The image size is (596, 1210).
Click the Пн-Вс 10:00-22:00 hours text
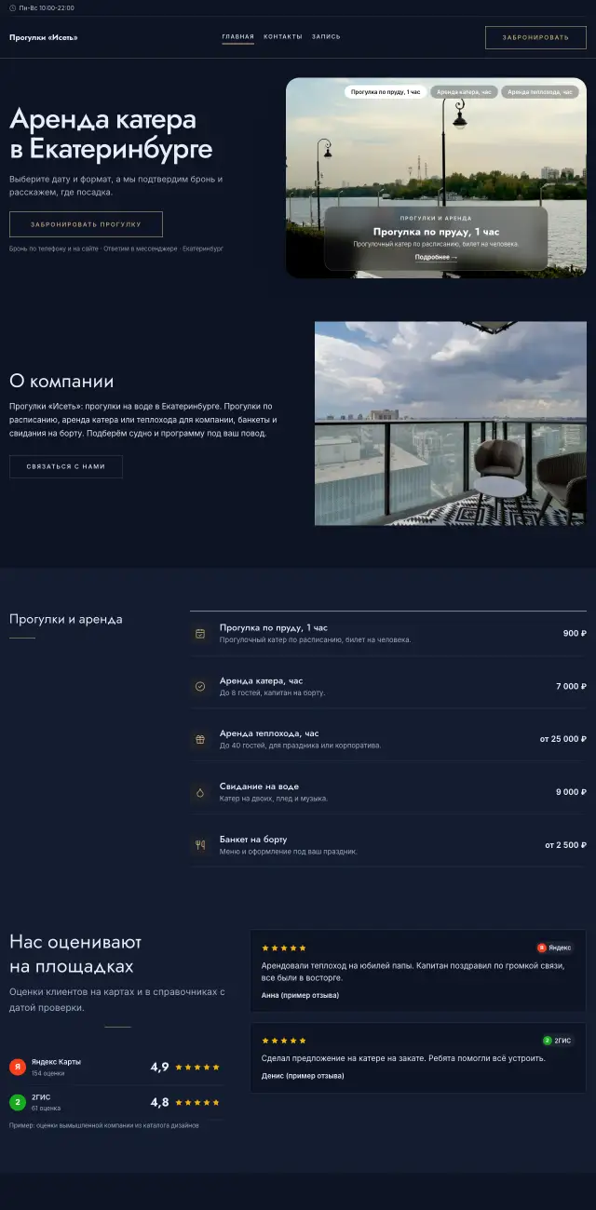[47, 7]
